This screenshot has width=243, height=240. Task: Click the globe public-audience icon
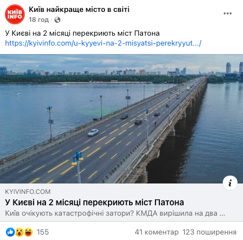(57, 20)
